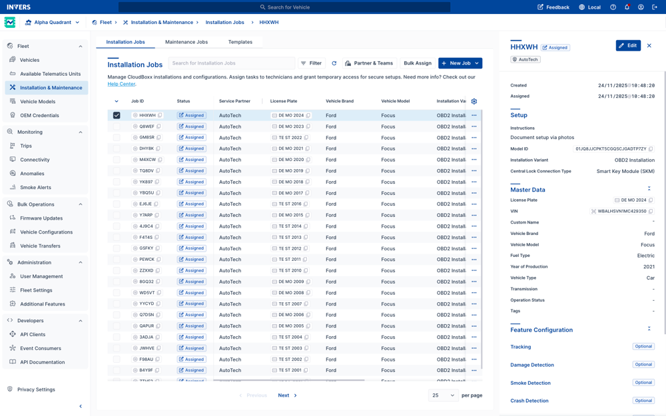Uncheck the HHXWH job row checkbox
This screenshot has width=666, height=416.
[117, 115]
